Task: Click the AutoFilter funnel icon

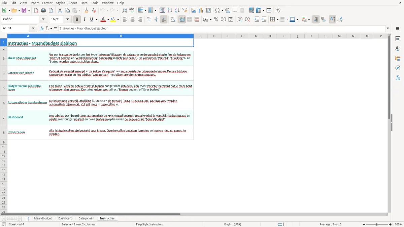Action: click(185, 10)
